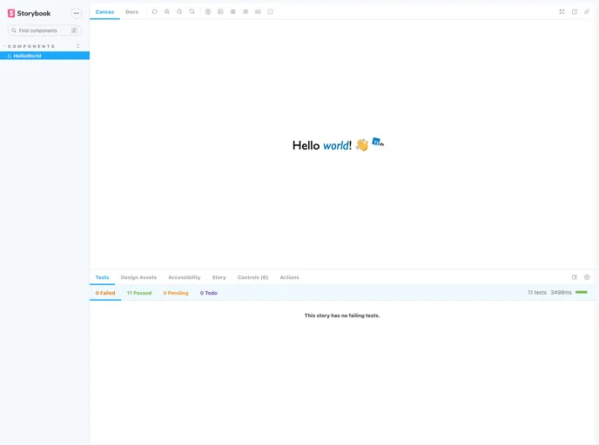Zoom in on the canvas
This screenshot has height=445, width=599.
167,11
